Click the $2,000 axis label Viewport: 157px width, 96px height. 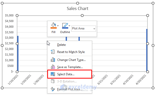tap(9, 49)
